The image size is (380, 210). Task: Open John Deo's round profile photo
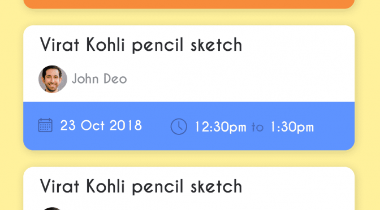click(x=53, y=79)
